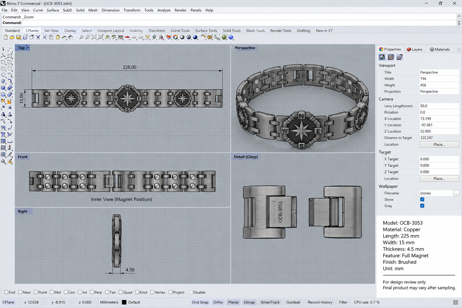The height and width of the screenshot is (308, 462).
Task: Enable the End object snap
Action: pos(6,292)
